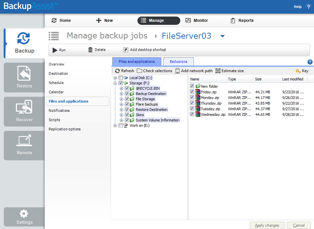Click the Delete trash can icon

90,50
